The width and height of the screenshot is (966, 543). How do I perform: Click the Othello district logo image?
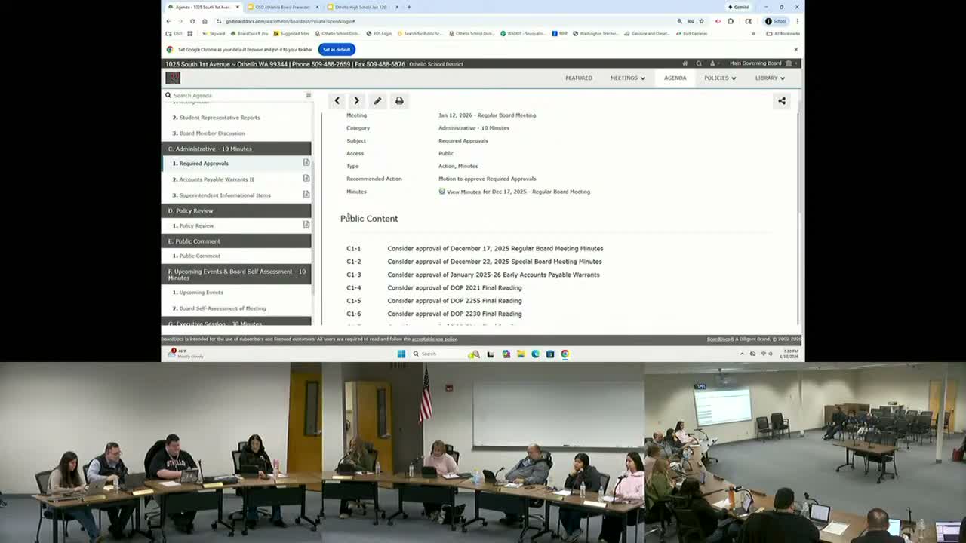173,78
